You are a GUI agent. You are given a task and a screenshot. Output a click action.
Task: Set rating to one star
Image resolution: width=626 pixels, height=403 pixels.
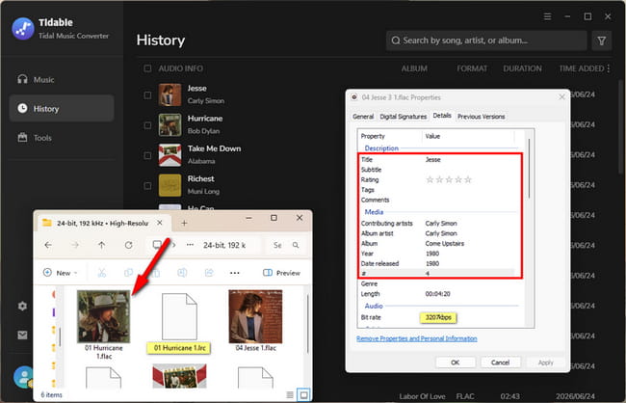(x=430, y=179)
